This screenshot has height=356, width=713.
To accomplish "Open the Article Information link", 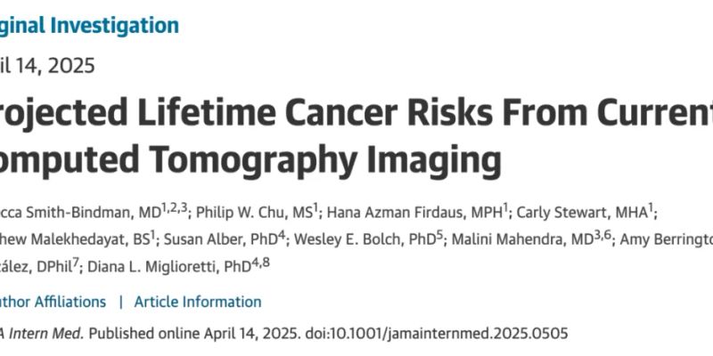I will click(x=198, y=302).
